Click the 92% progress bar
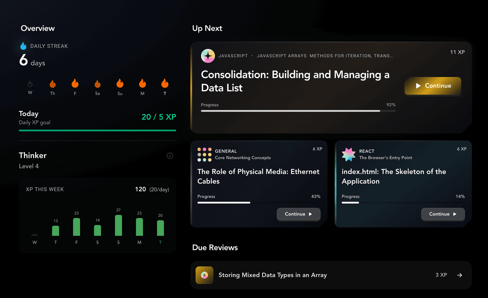The image size is (488, 298). (x=297, y=111)
